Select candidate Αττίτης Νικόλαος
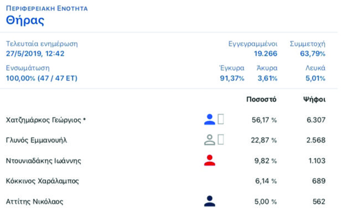 [x=34, y=201]
